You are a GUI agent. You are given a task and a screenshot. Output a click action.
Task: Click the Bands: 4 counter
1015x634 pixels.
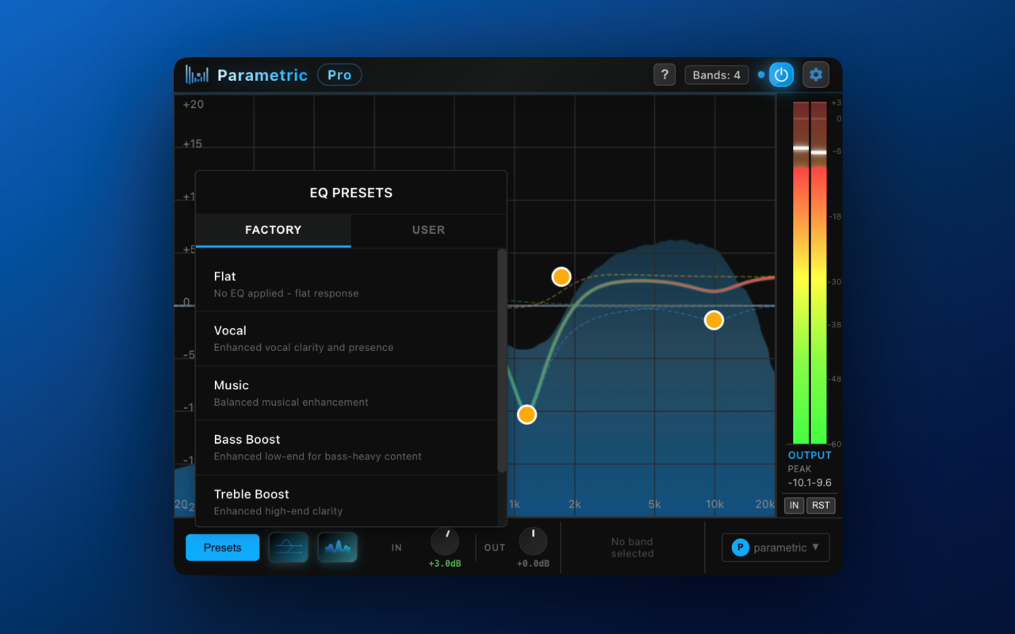(716, 74)
